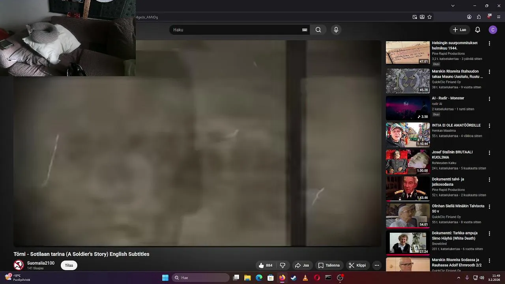505x284 pixels.
Task: Open the weather widget showing -13°C
Action: coord(18,278)
